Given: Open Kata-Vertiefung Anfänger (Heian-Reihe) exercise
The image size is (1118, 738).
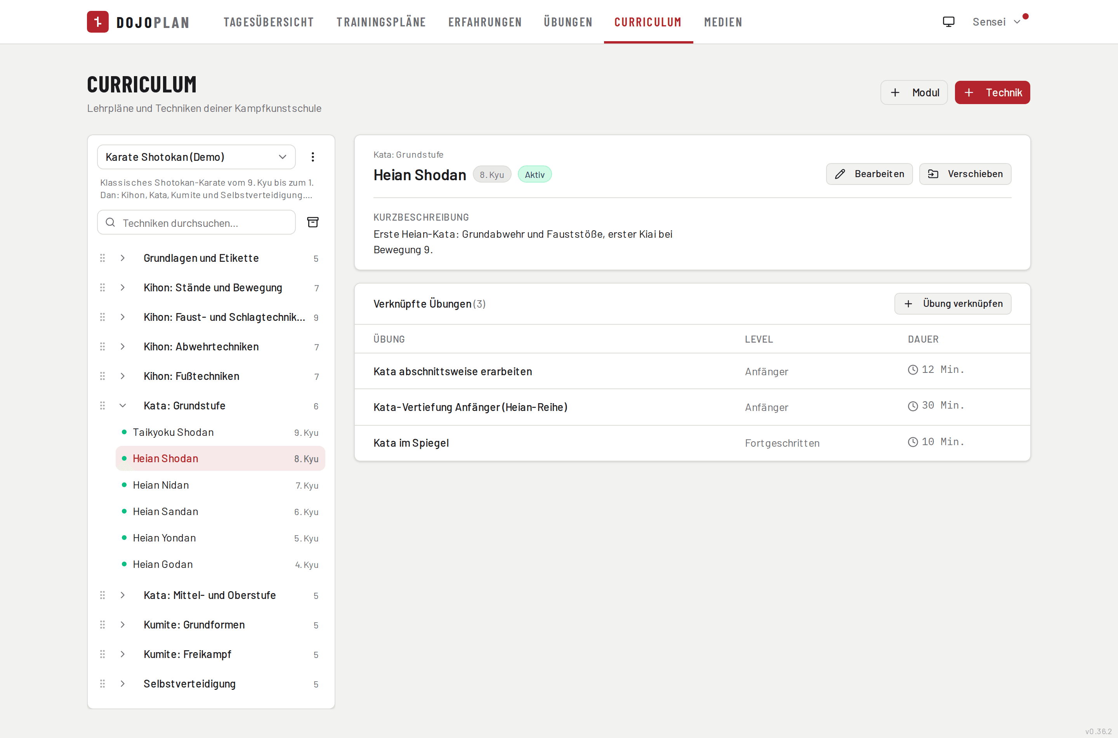Looking at the screenshot, I should point(692,407).
